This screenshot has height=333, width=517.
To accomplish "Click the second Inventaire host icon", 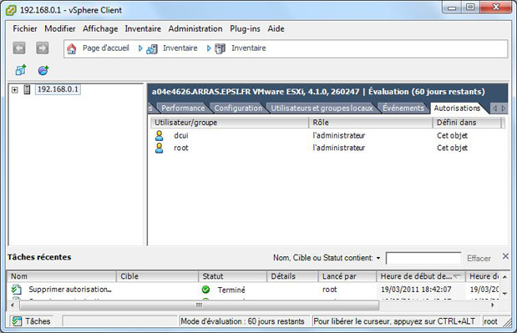I will point(220,48).
